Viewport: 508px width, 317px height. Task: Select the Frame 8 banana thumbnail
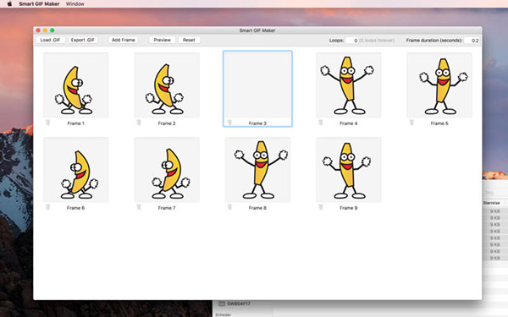(x=257, y=170)
